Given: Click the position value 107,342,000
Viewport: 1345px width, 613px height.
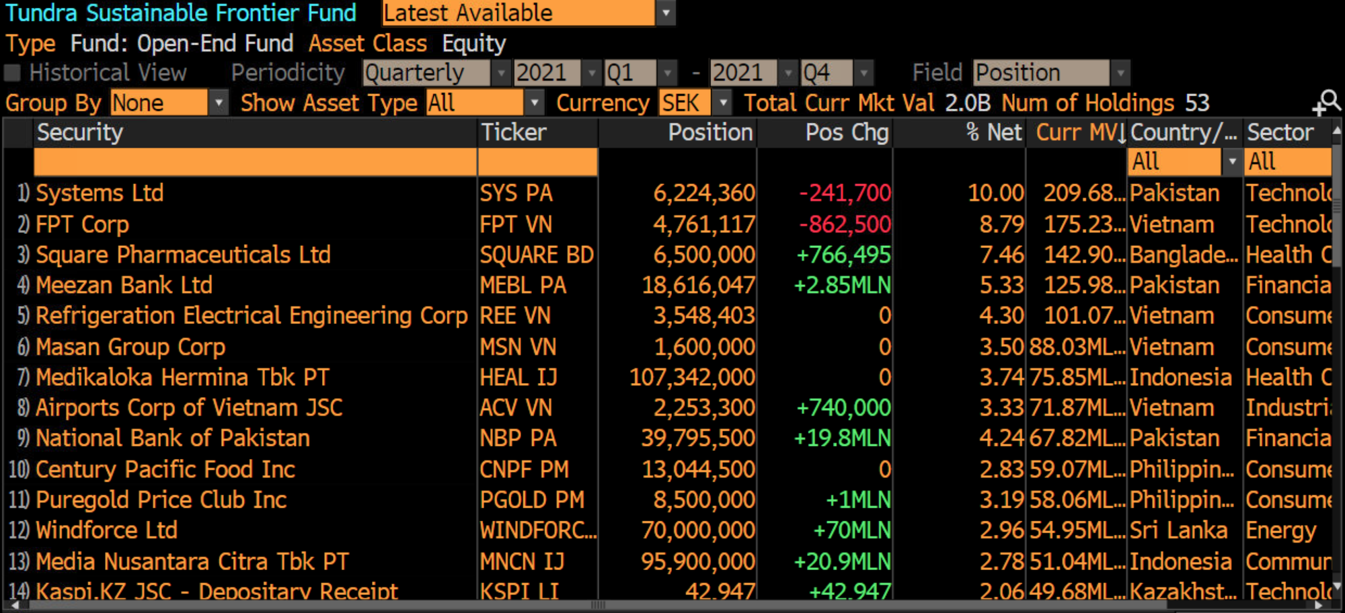Looking at the screenshot, I should click(x=692, y=377).
